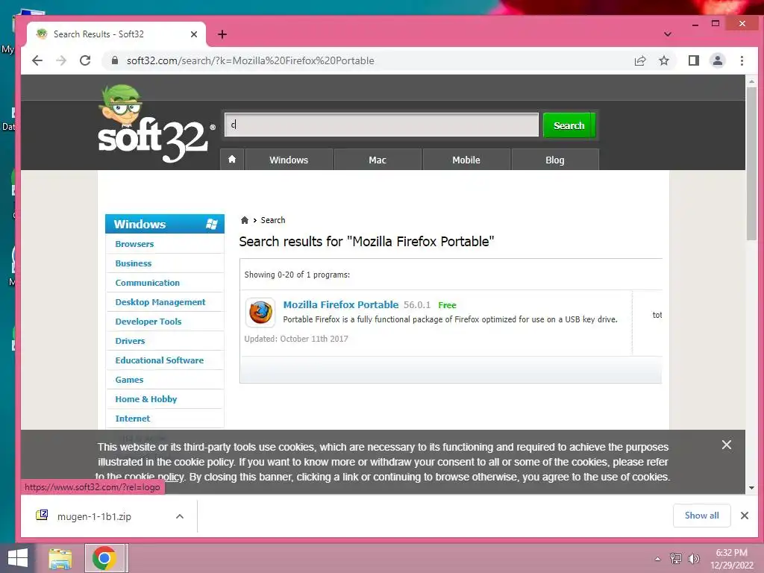Open Chrome three-dot menu
Image resolution: width=764 pixels, height=573 pixels.
pyautogui.click(x=742, y=60)
